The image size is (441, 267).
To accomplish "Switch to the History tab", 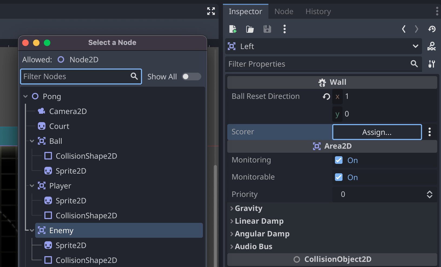I will pos(318,11).
